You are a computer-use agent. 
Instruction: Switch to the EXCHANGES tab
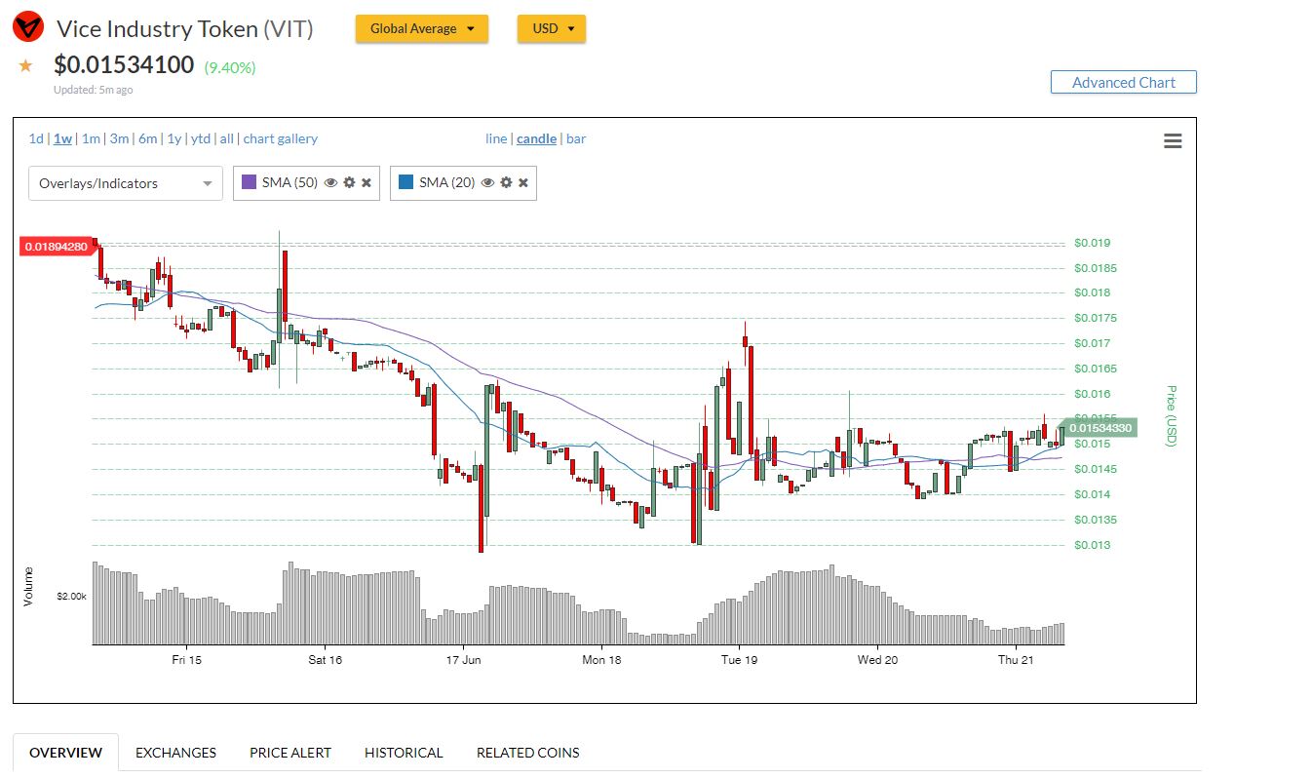tap(175, 753)
